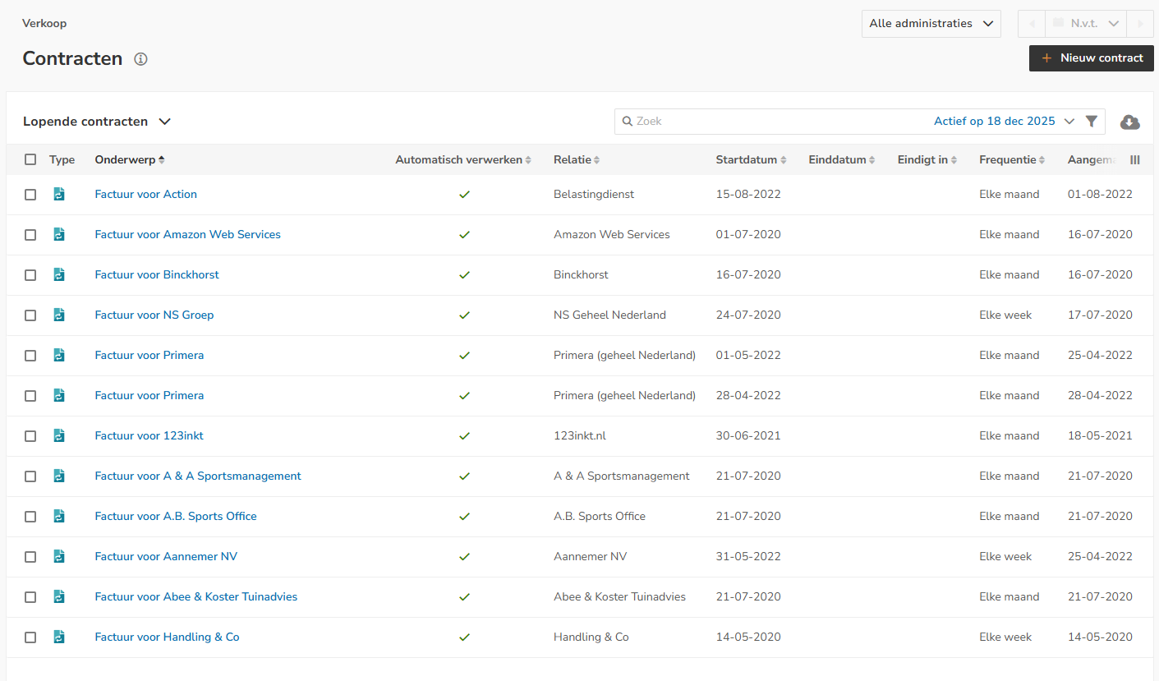This screenshot has height=681, width=1159.
Task: Click the type icon for Amazon Web Services
Action: [59, 235]
